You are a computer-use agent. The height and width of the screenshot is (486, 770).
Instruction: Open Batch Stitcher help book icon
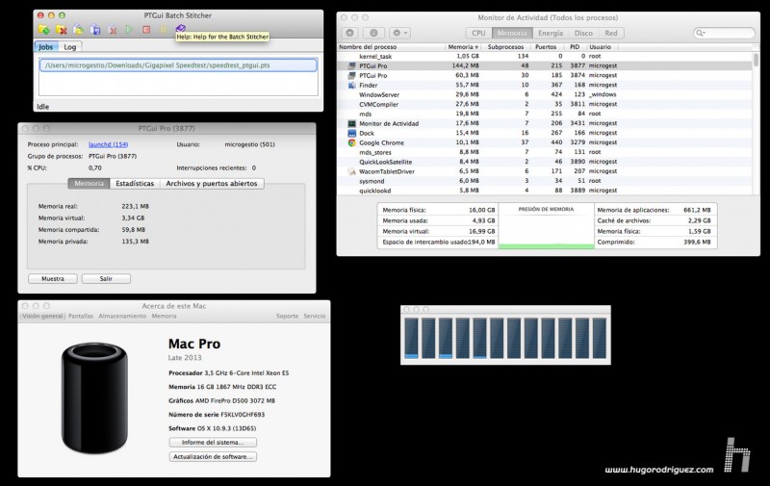pyautogui.click(x=180, y=30)
